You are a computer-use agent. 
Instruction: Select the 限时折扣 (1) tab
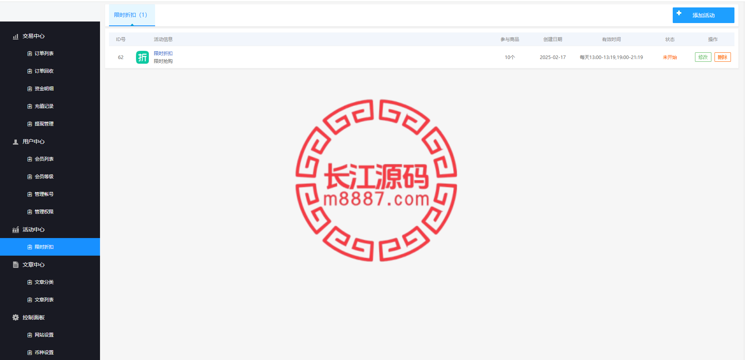tap(132, 15)
